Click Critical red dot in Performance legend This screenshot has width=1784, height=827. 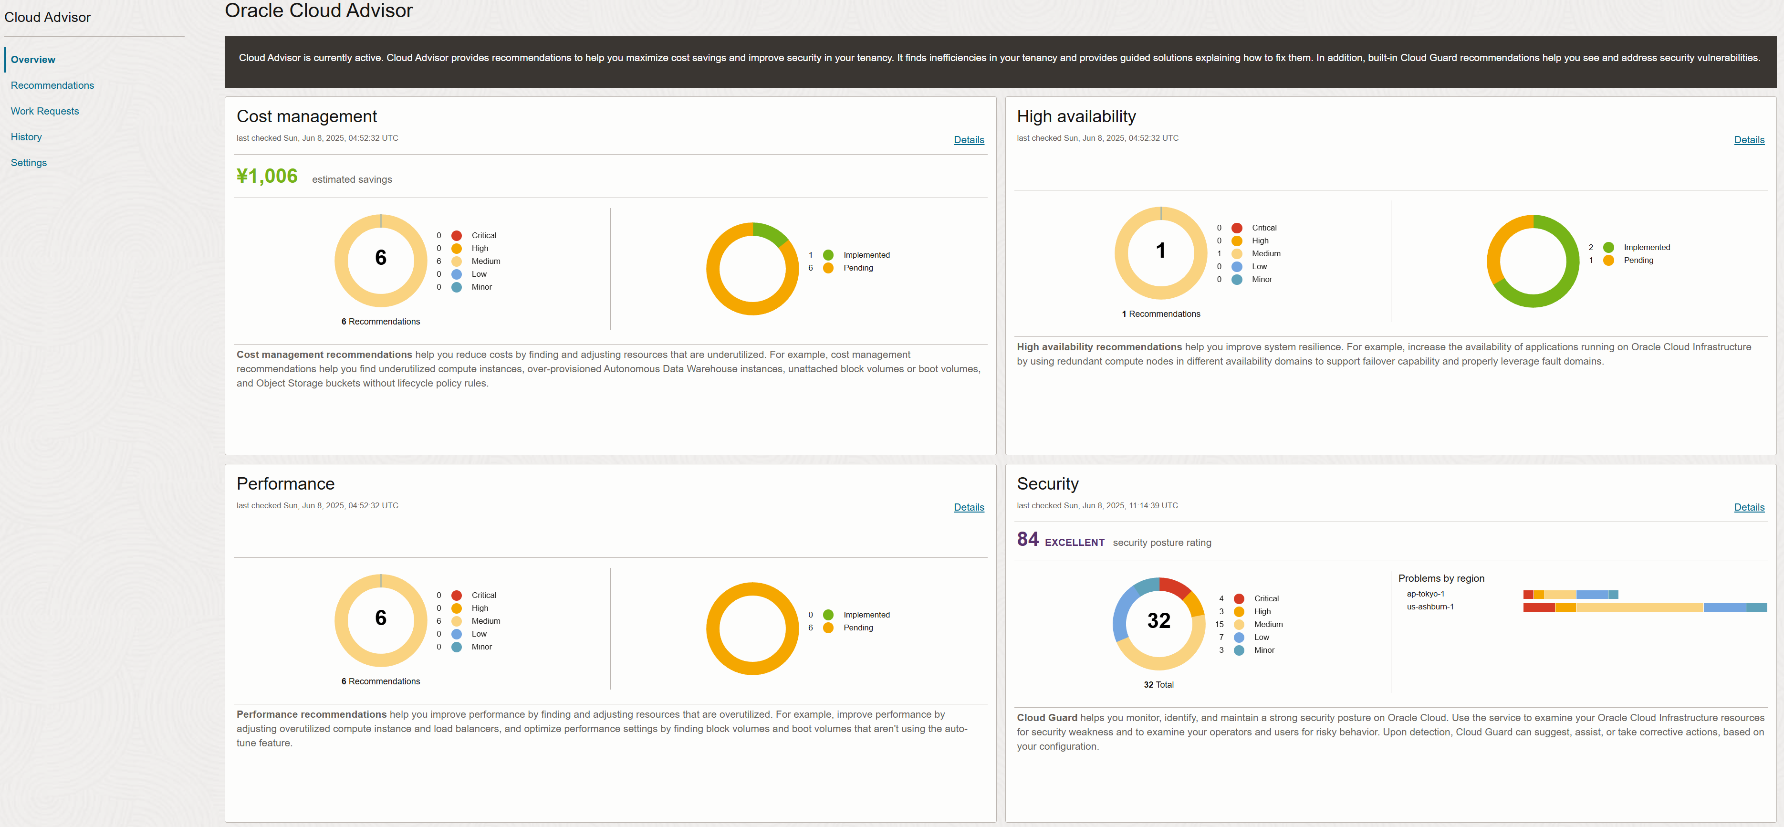457,595
